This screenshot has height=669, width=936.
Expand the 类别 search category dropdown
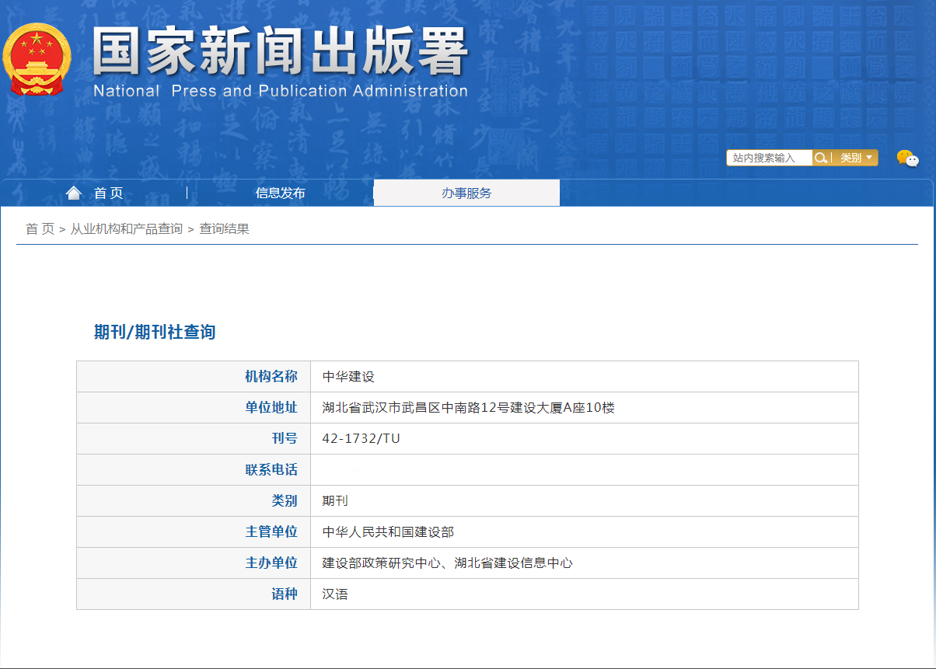tap(856, 158)
